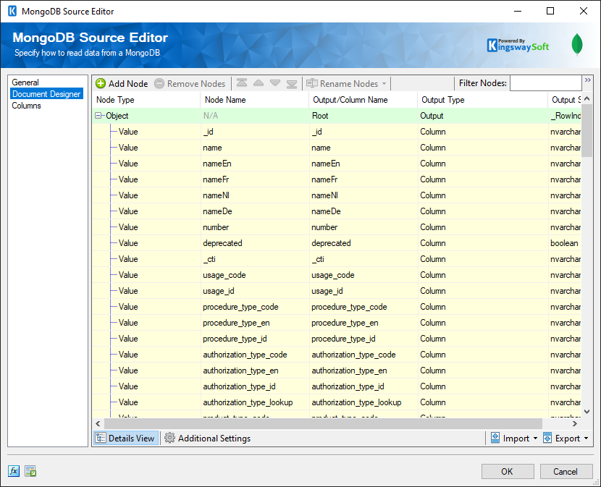Click the vertical scrollbar thumb

click(587, 130)
